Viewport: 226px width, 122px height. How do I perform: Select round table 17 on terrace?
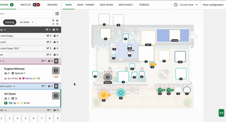click(x=187, y=90)
